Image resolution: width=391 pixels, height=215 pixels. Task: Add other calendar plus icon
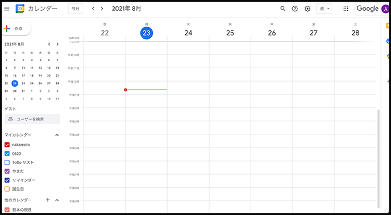[x=48, y=200]
